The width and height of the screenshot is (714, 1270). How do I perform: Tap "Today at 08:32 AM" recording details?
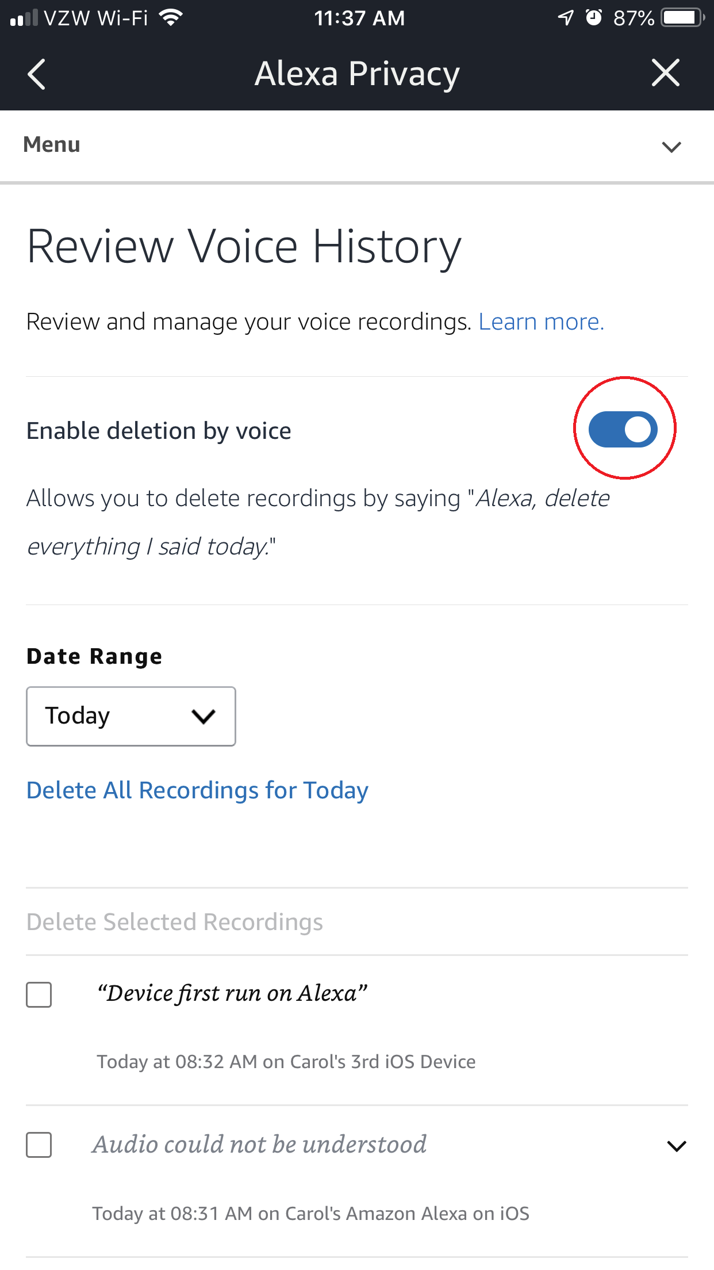click(286, 1061)
